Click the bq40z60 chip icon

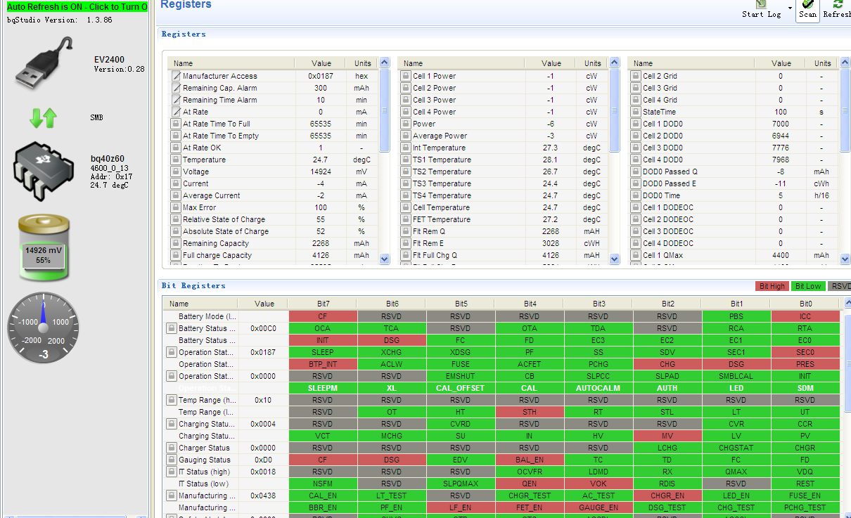[x=44, y=171]
